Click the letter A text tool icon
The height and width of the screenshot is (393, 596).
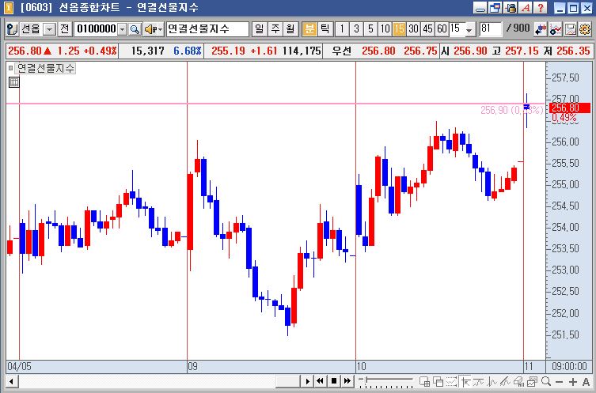(586, 381)
